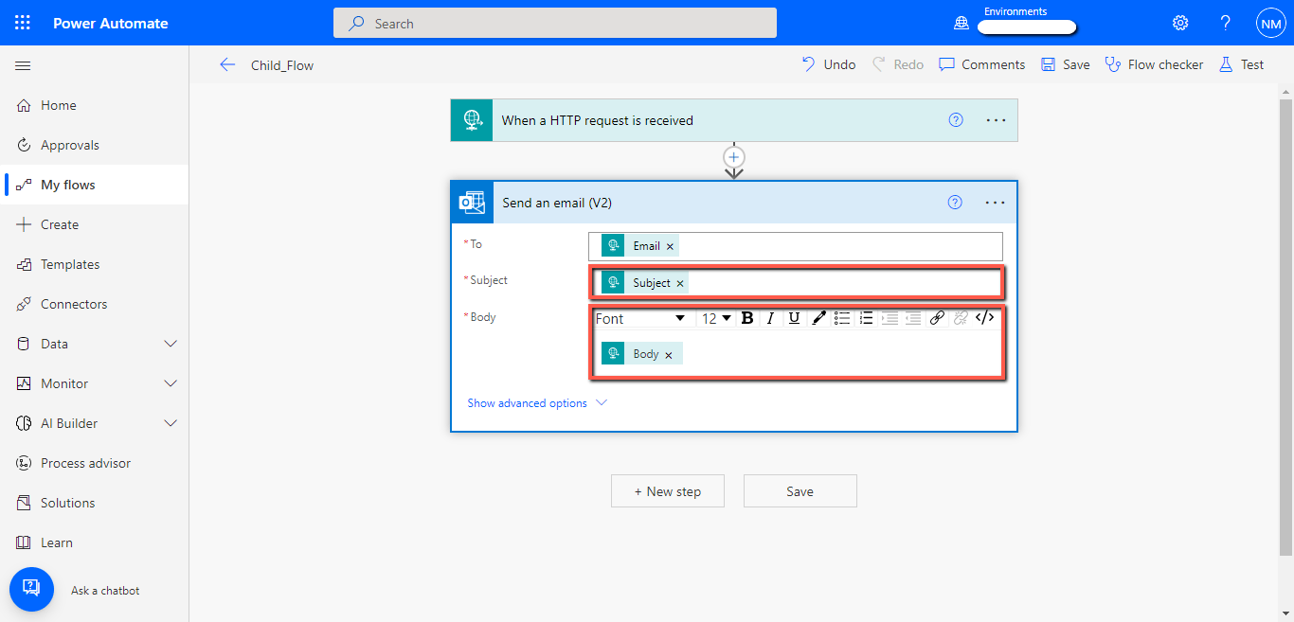1294x622 pixels.
Task: Toggle bold formatting in Body editor
Action: [x=747, y=318]
